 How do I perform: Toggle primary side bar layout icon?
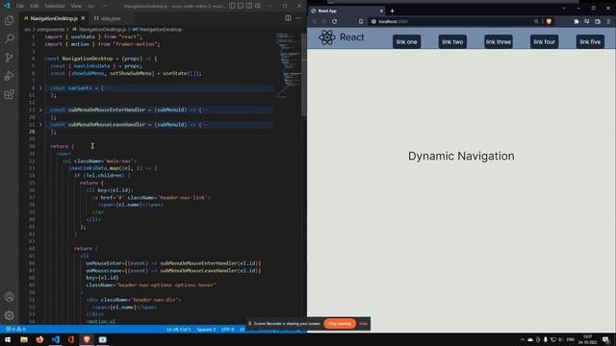point(232,6)
